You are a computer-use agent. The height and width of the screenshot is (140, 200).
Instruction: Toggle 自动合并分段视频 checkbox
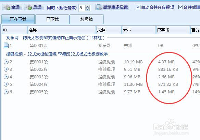pos(138,7)
